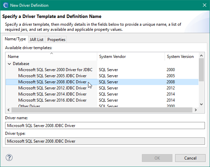This screenshot has width=210, height=167.
Task: Click the vertical scrollbar up arrow
Action: [x=201, y=56]
